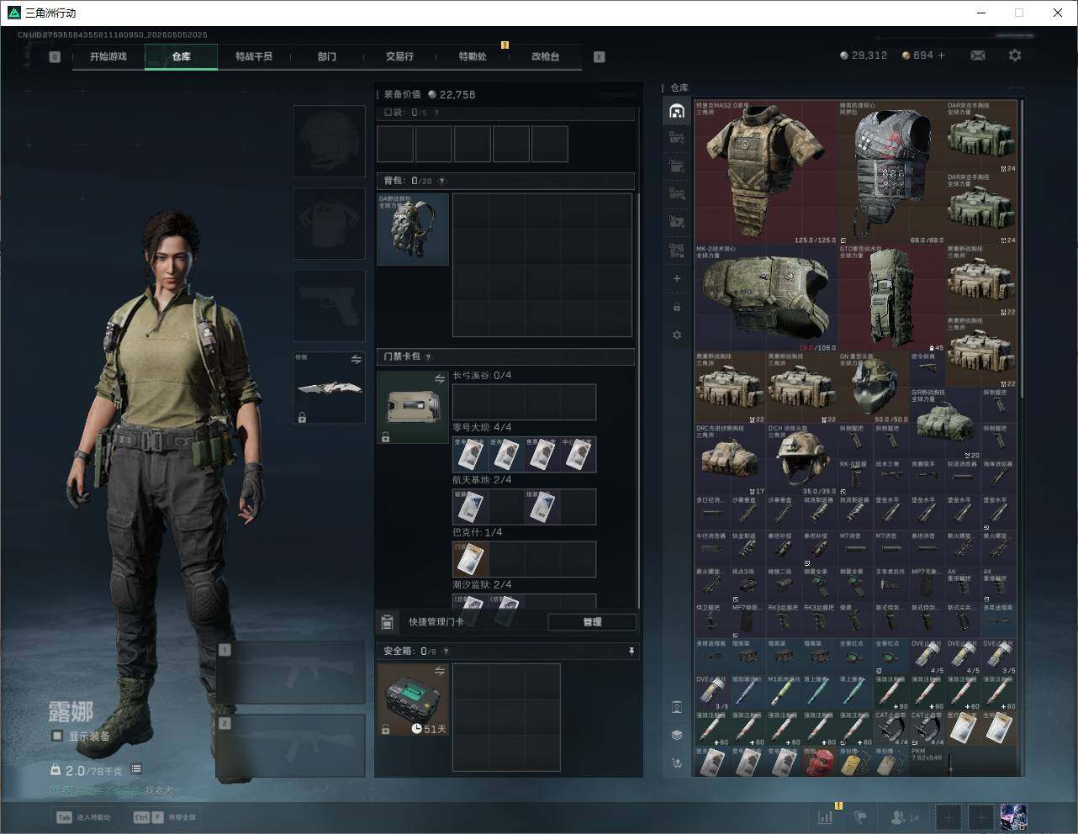Click the icon above the stacked layers icon
The height and width of the screenshot is (834, 1078).
[677, 707]
